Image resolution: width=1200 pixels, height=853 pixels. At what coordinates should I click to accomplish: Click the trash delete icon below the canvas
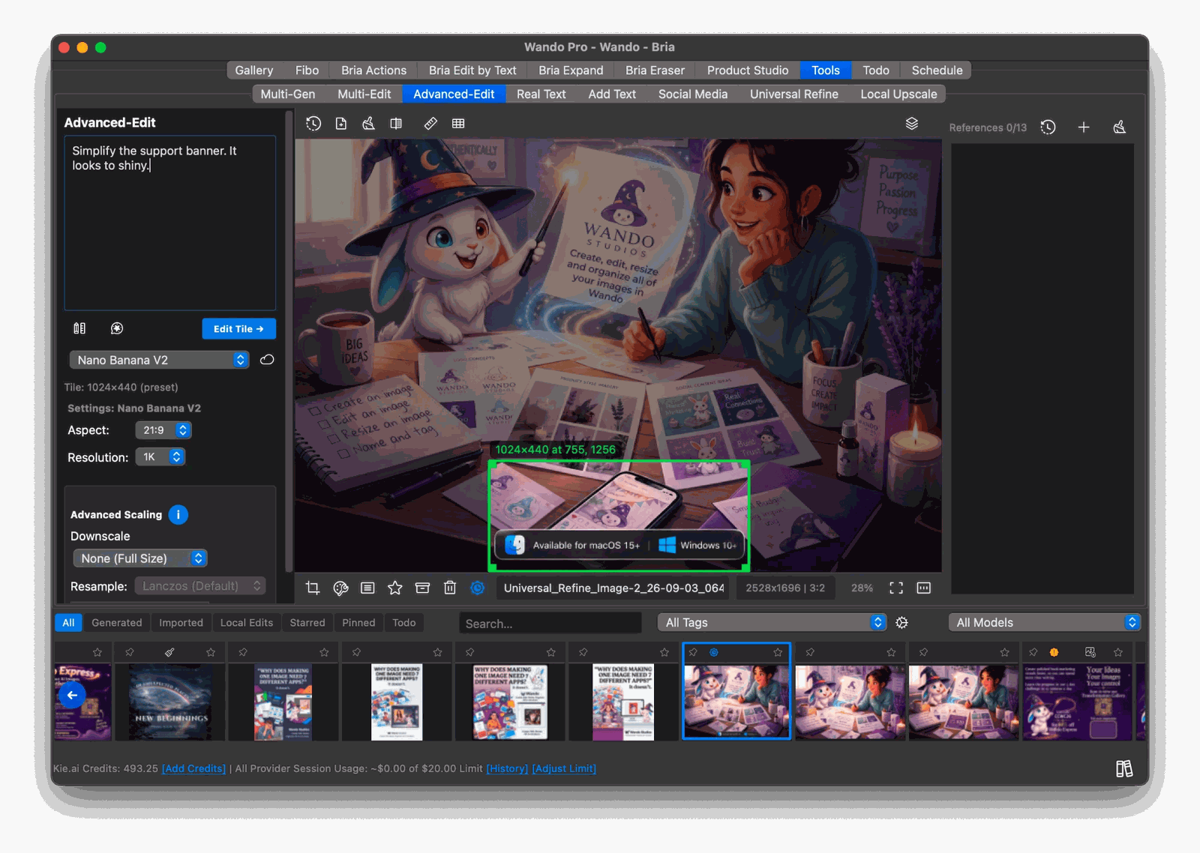(x=450, y=588)
